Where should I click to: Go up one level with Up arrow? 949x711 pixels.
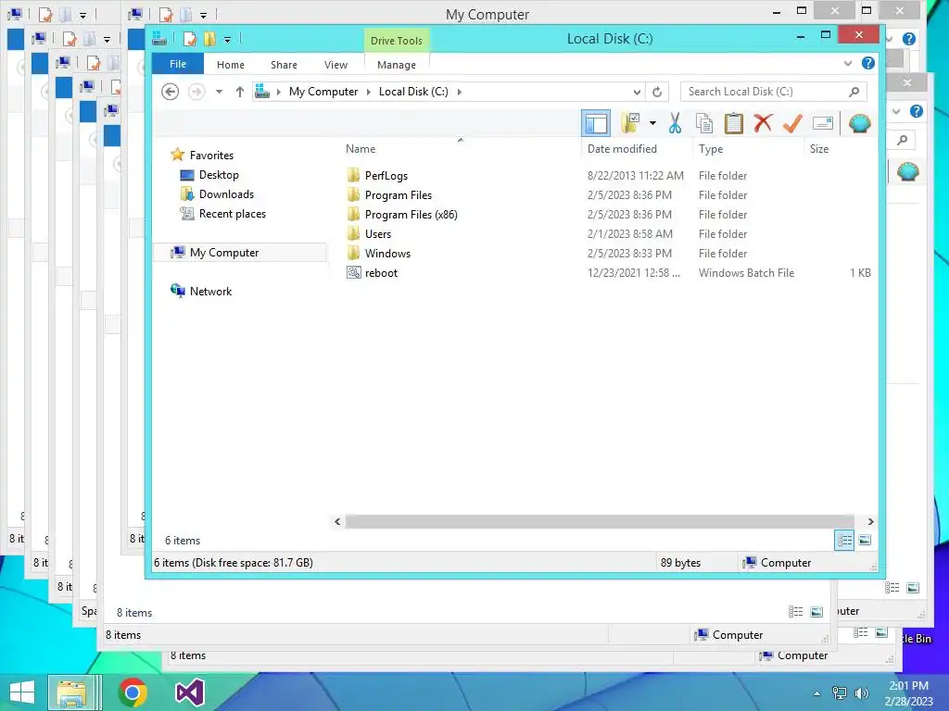tap(240, 92)
